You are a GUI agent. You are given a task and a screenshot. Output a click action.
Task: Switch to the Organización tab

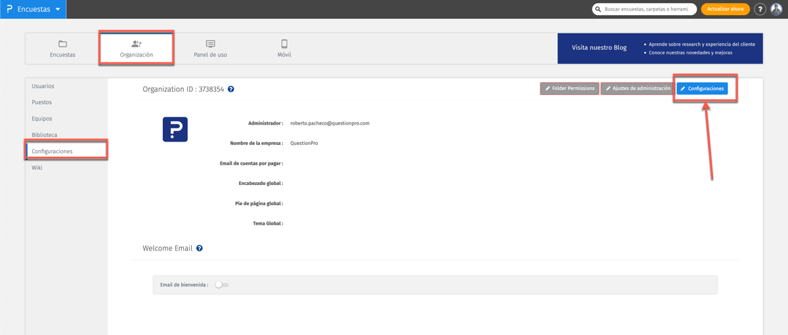(x=137, y=49)
